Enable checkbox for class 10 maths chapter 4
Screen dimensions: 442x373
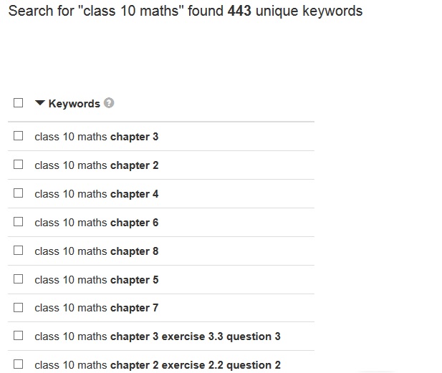(19, 193)
